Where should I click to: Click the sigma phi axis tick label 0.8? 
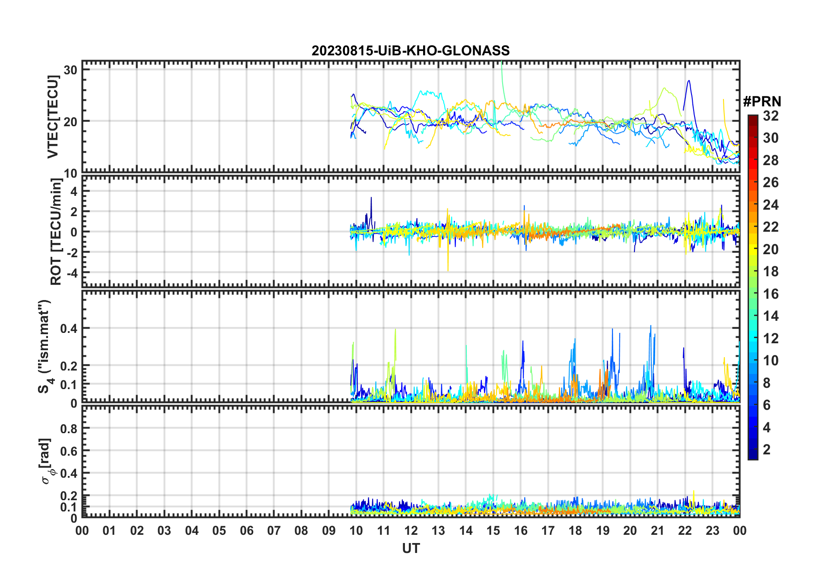pyautogui.click(x=69, y=428)
